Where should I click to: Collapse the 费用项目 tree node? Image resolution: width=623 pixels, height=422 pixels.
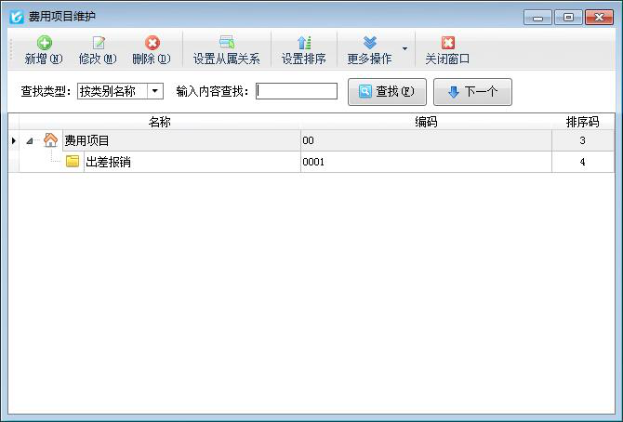click(x=30, y=141)
